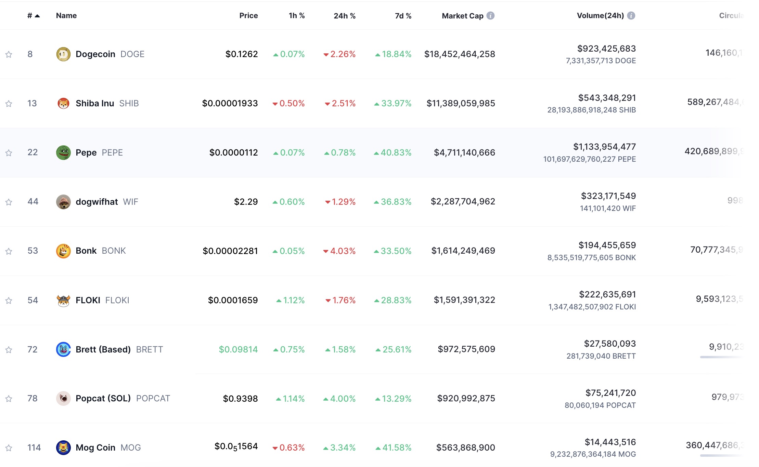759x467 pixels.
Task: Add Dogecoin to watchlist with star
Action: (x=9, y=54)
